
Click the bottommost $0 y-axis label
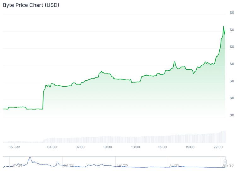(x=232, y=115)
